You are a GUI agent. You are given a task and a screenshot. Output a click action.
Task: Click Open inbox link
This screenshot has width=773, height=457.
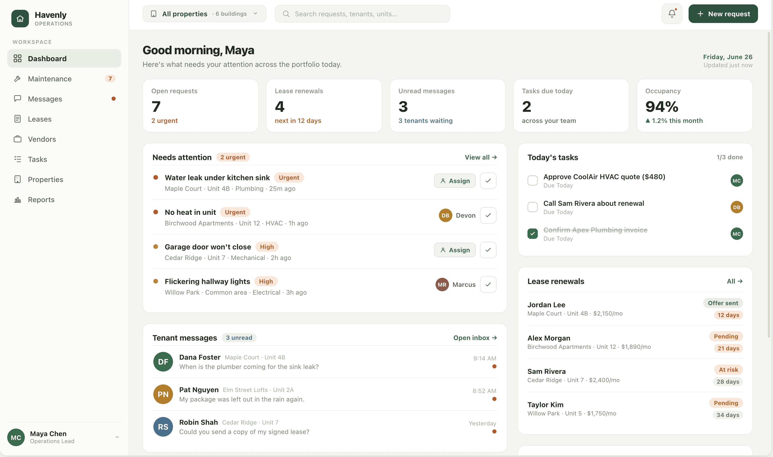tap(475, 338)
